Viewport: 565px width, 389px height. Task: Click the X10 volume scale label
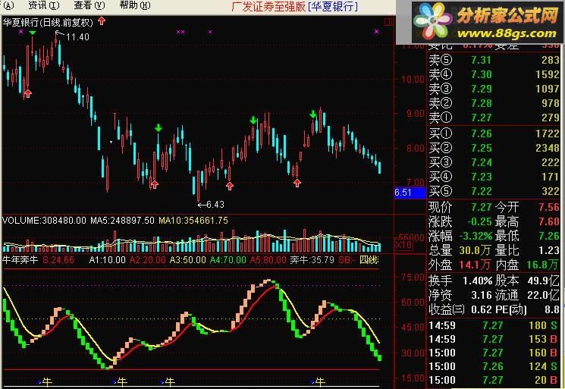[x=403, y=245]
